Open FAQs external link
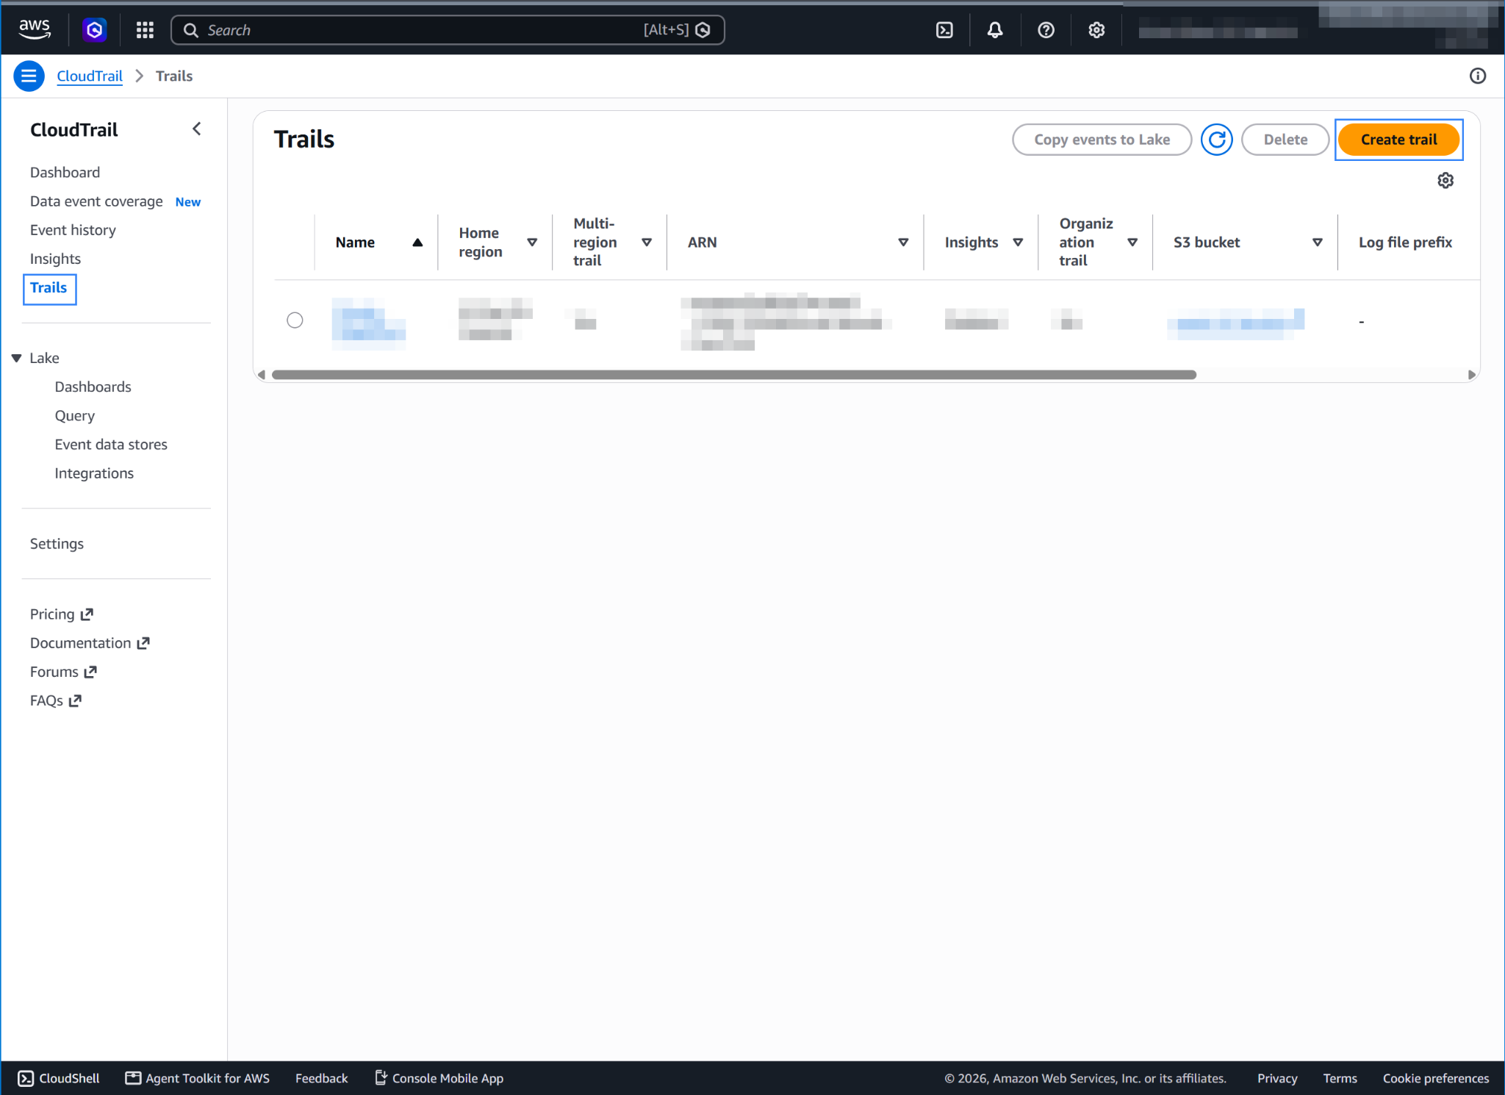This screenshot has width=1505, height=1095. coord(56,700)
